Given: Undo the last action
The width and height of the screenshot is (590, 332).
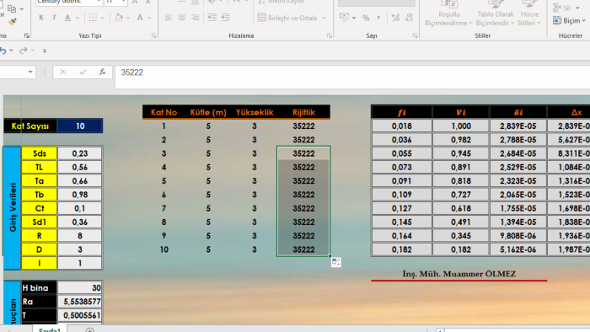Looking at the screenshot, I should coord(3,51).
